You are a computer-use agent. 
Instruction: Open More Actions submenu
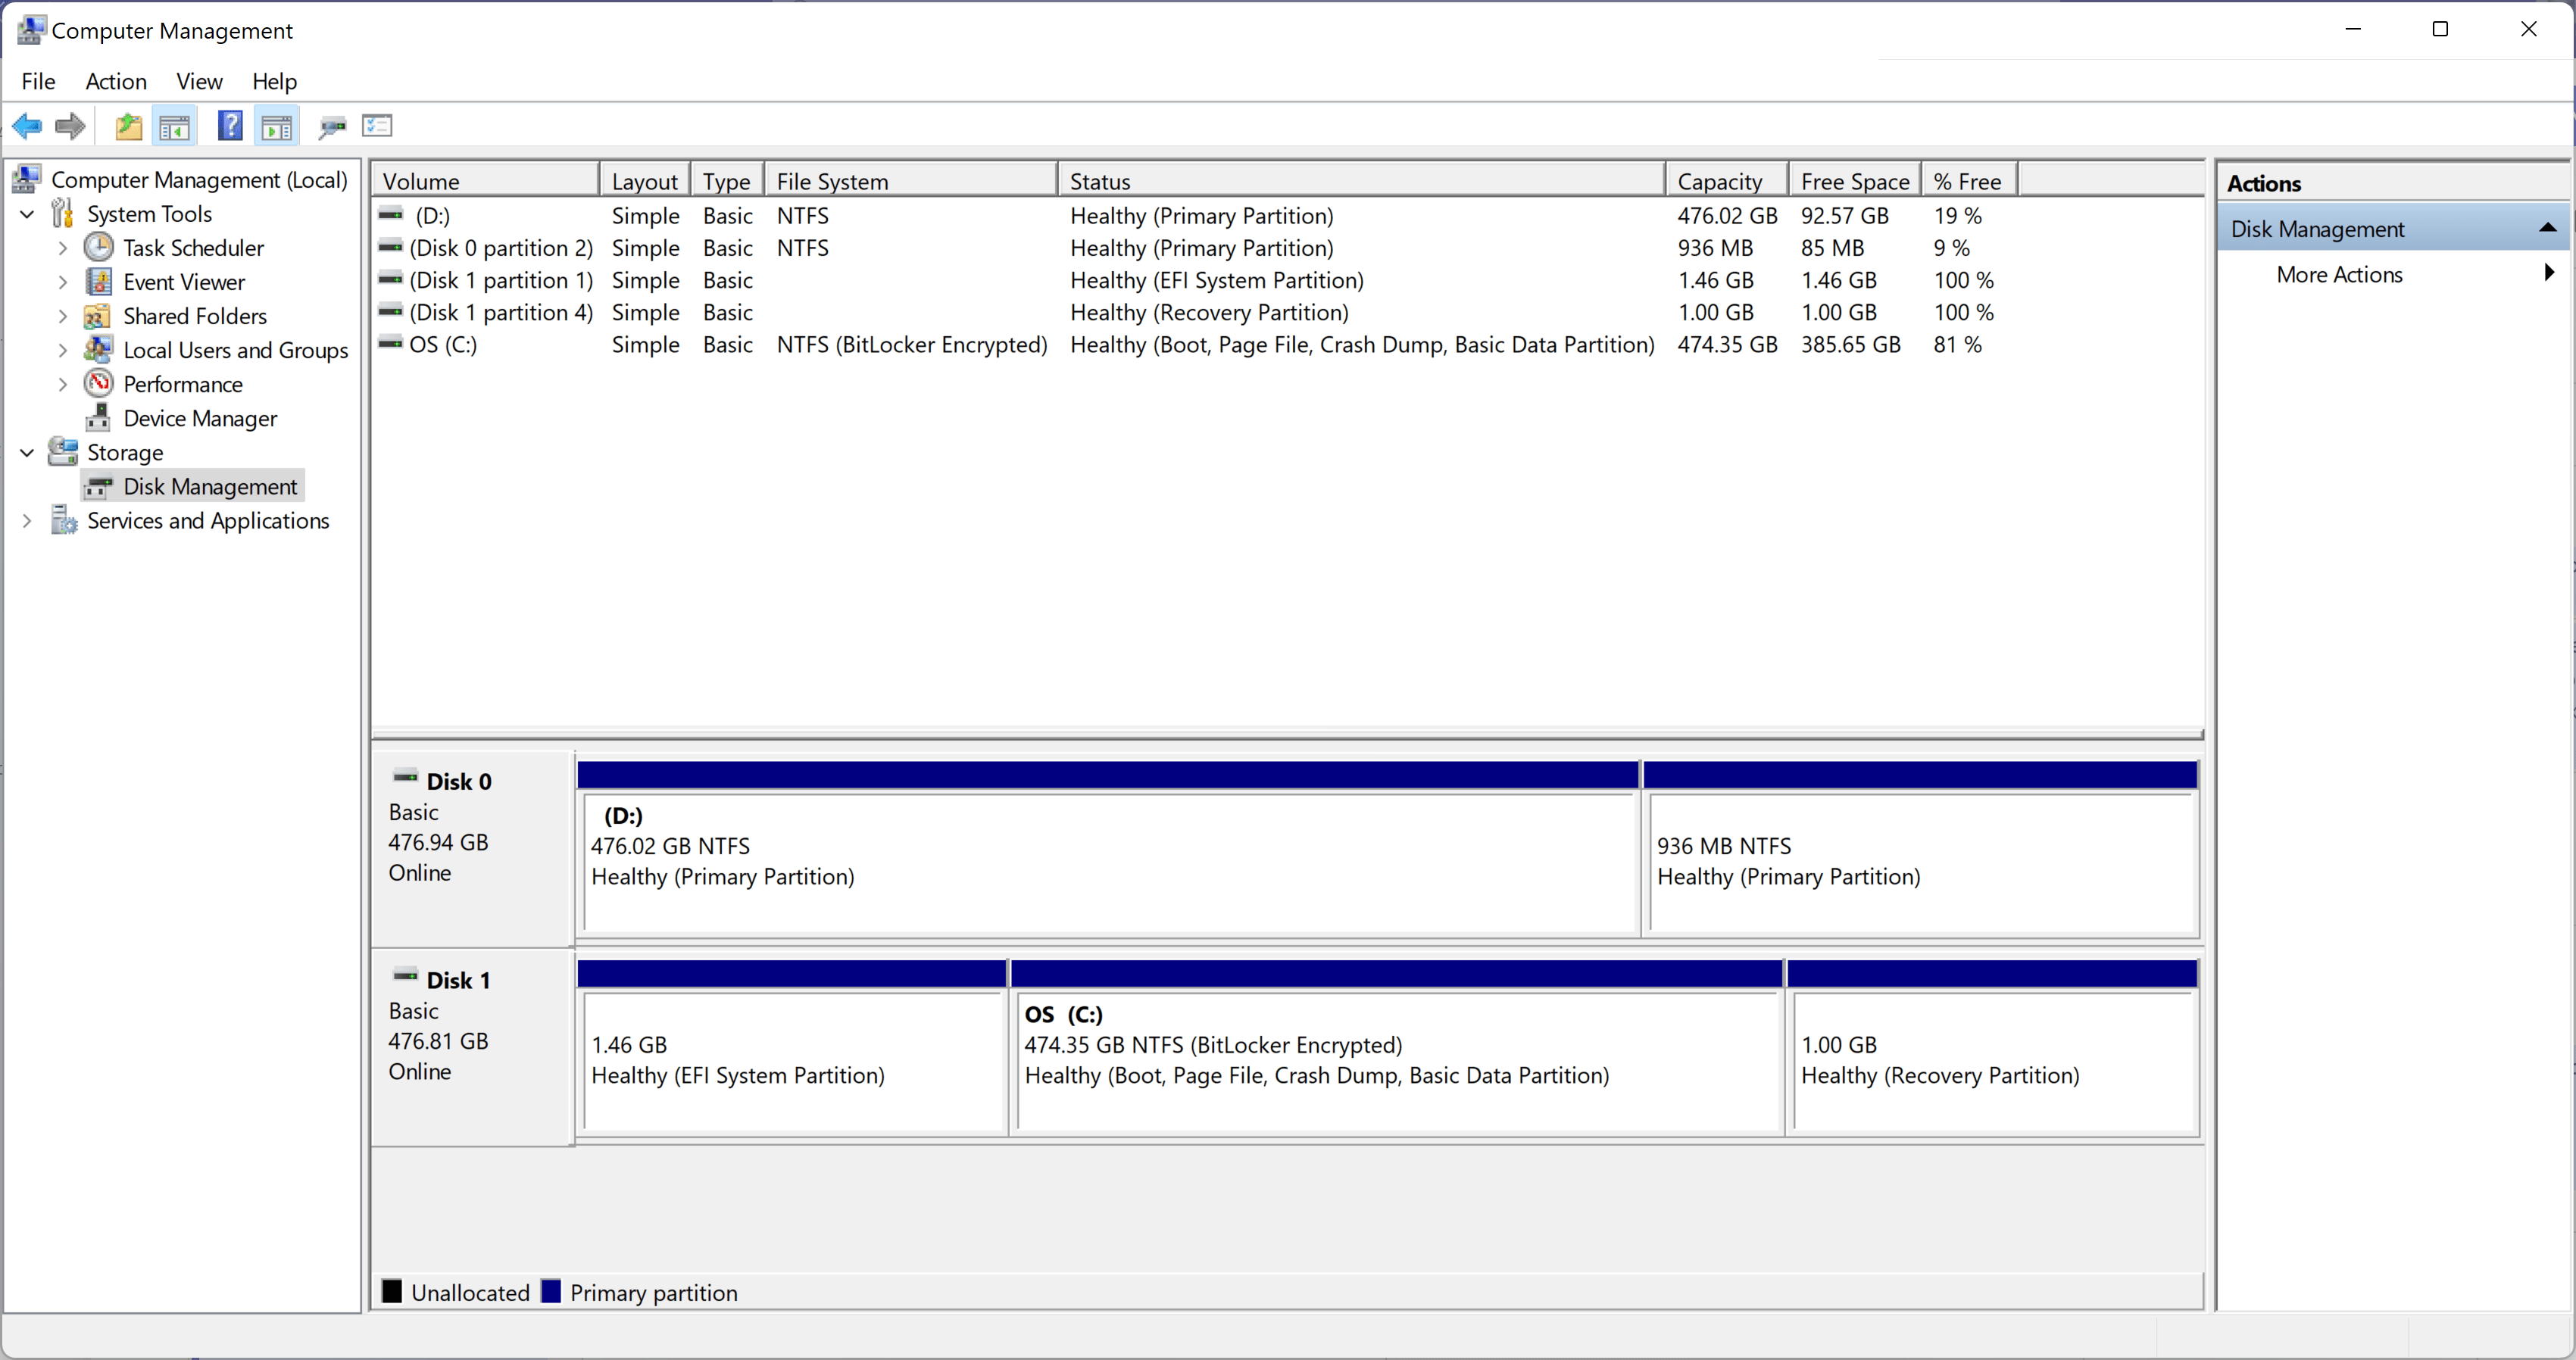point(2340,274)
